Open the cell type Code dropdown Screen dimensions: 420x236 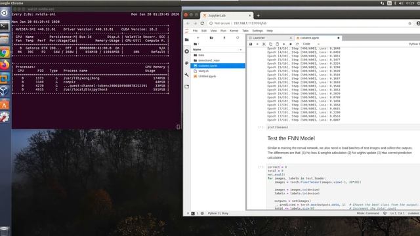coord(311,44)
